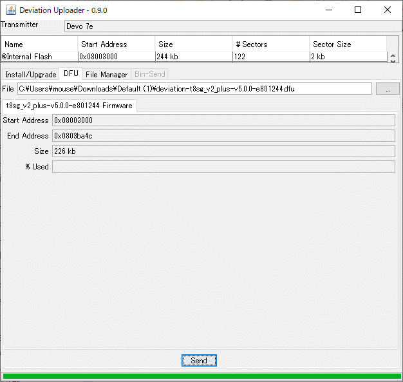Click the empty % Used field

click(x=223, y=166)
